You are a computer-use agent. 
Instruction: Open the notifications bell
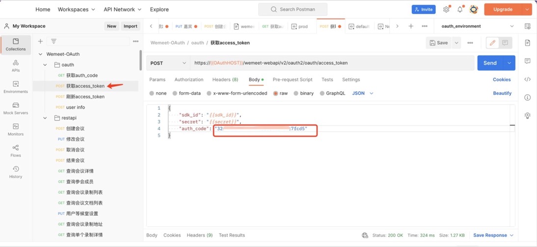coord(460,10)
